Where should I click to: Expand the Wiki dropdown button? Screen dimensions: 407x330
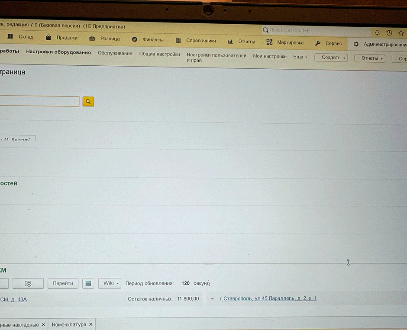110,283
